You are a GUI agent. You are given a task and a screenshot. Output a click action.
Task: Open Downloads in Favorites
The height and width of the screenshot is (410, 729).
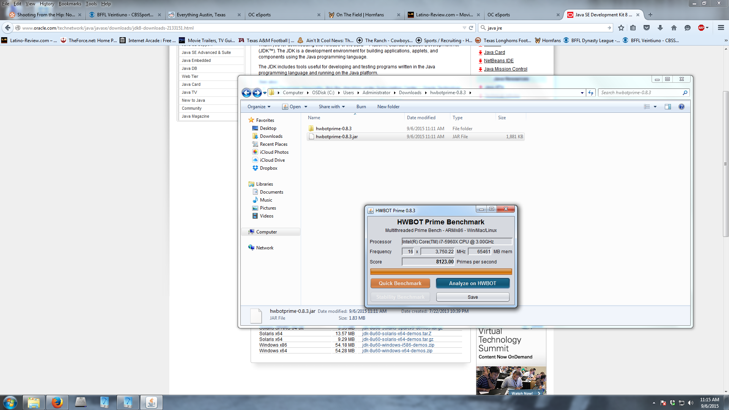(x=271, y=136)
